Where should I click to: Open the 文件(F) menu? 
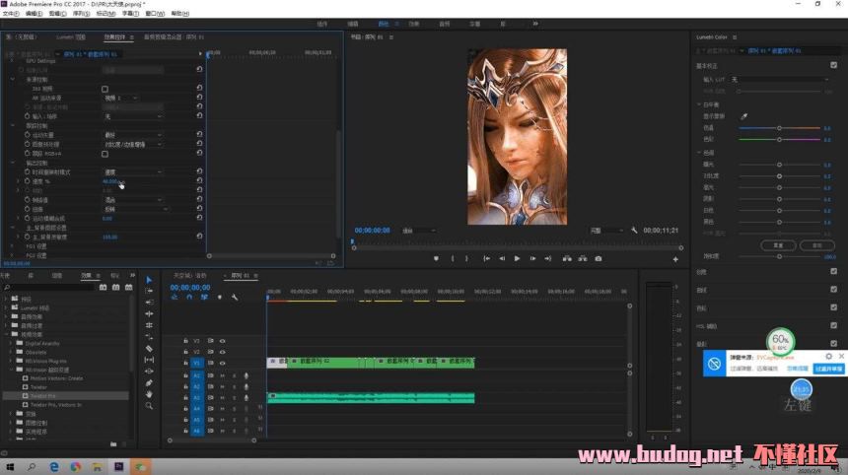(x=11, y=14)
